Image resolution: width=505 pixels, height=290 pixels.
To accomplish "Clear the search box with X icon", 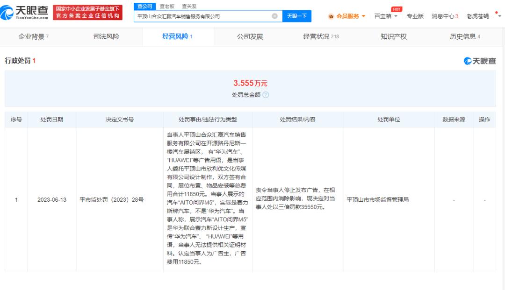I will [274, 16].
